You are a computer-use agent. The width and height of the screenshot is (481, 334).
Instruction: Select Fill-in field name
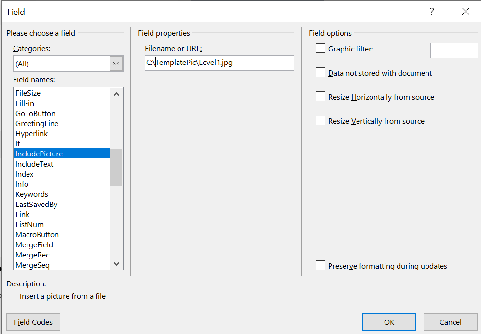click(62, 103)
